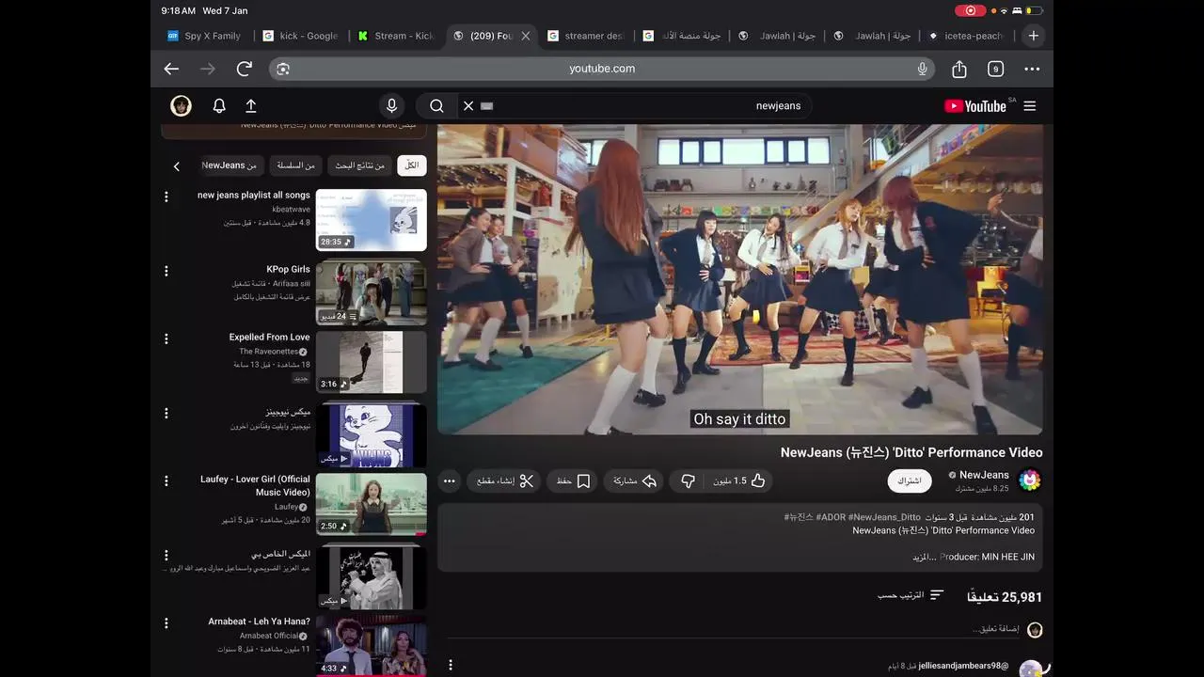
Task: Open options for الميكس الخاص بي
Action: tap(166, 555)
